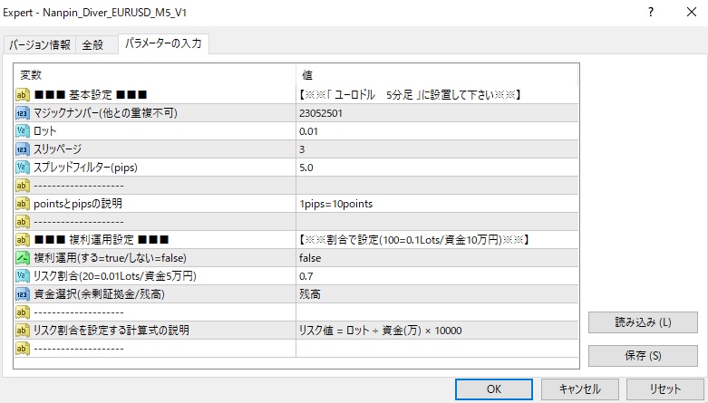The width and height of the screenshot is (708, 403).
Task: Click the 保存 (S) button
Action: coord(643,356)
